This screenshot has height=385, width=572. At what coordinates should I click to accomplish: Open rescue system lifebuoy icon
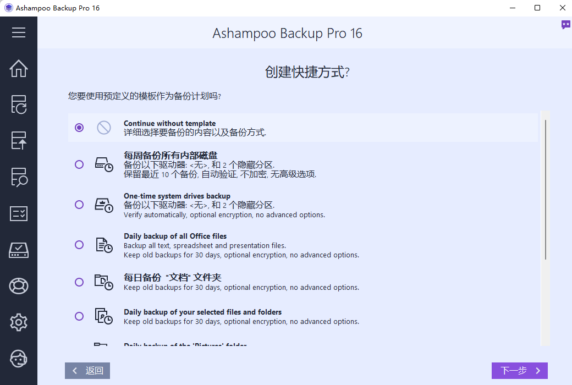19,286
